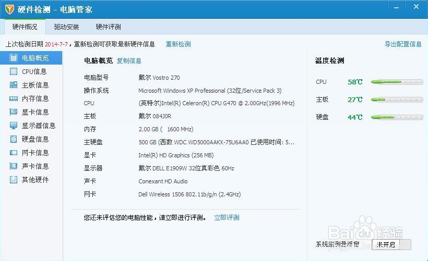Click the Conexant HD Audio text

163,181
